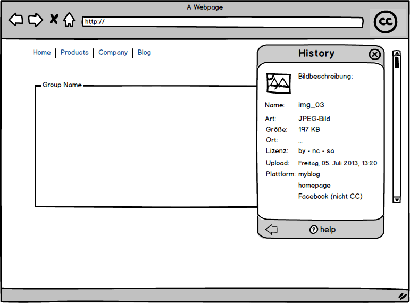Go to browser home icon

(x=69, y=20)
